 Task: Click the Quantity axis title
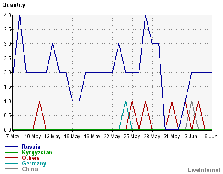coord(14,5)
